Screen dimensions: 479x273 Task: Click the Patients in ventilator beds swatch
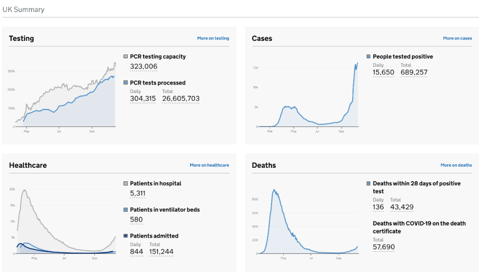coord(126,210)
